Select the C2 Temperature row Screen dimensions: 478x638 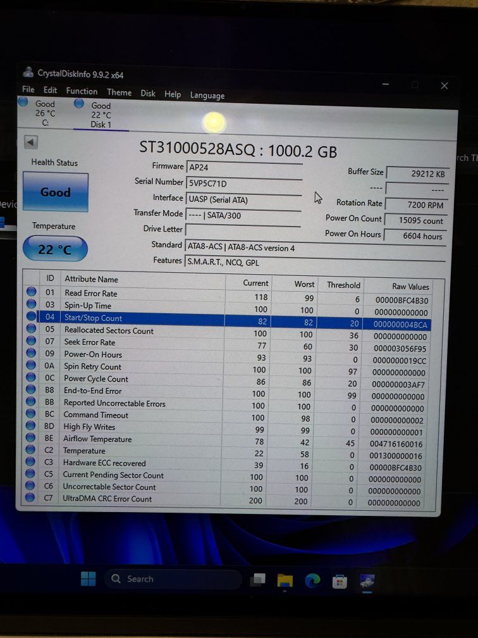tap(224, 453)
